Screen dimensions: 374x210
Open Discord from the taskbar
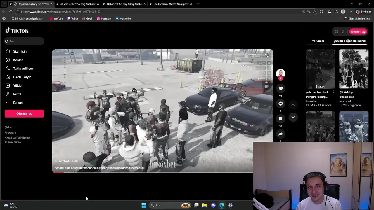[x=213, y=205]
